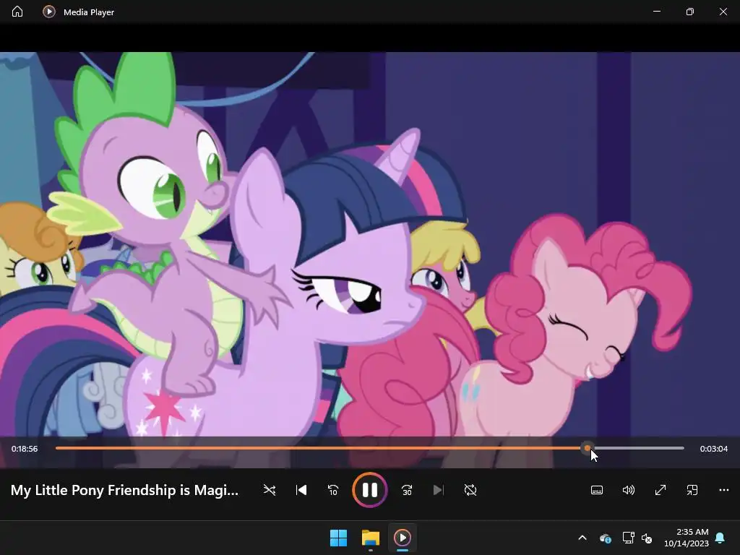The image size is (740, 555).
Task: Click the seek bar progress track
Action: coord(369,448)
